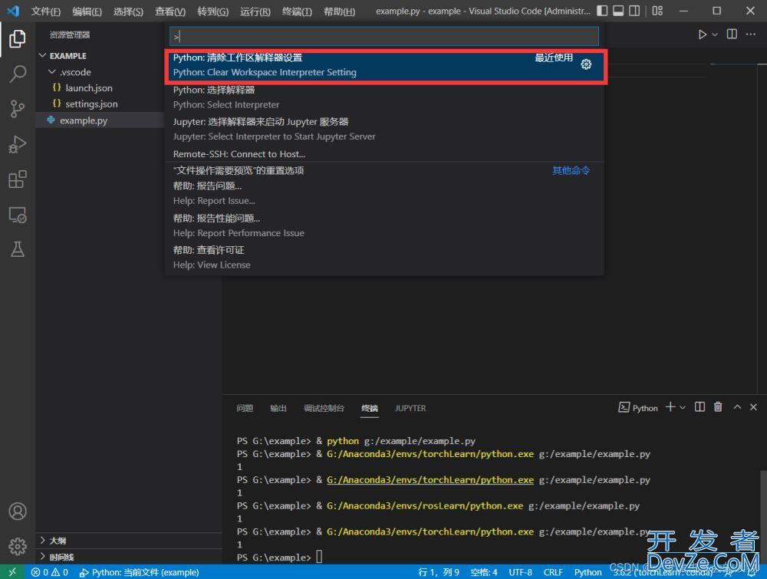Open launch.json in explorer
This screenshot has height=579, width=767.
[100, 88]
